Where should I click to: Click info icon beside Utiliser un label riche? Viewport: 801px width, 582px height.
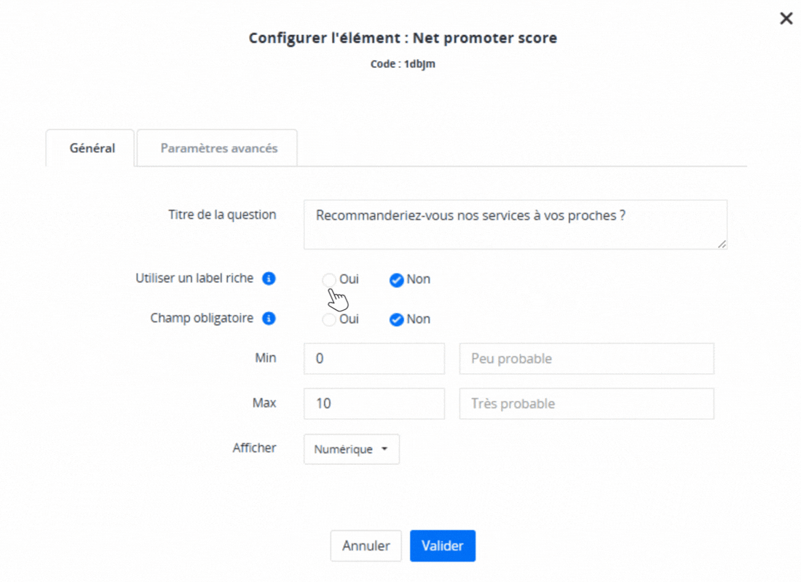[269, 278]
